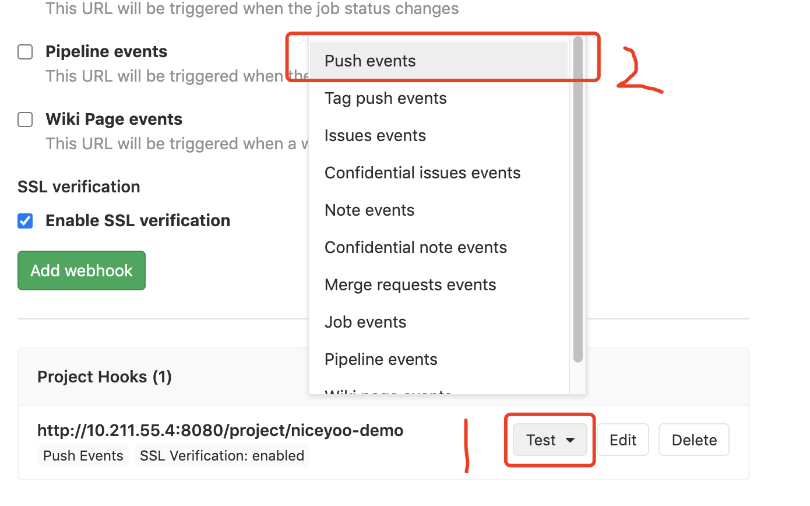Select Tag push events in dropdown
810x506 pixels.
coord(439,98)
